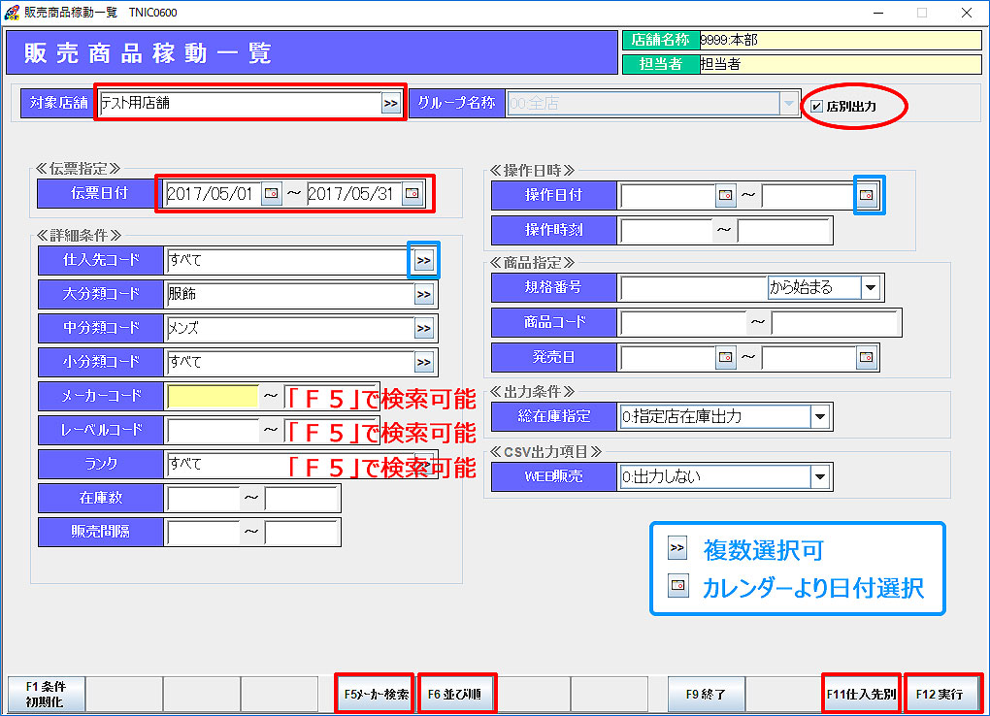Click the >> multi-select for 中分類コード
The width and height of the screenshot is (990, 716).
(424, 329)
